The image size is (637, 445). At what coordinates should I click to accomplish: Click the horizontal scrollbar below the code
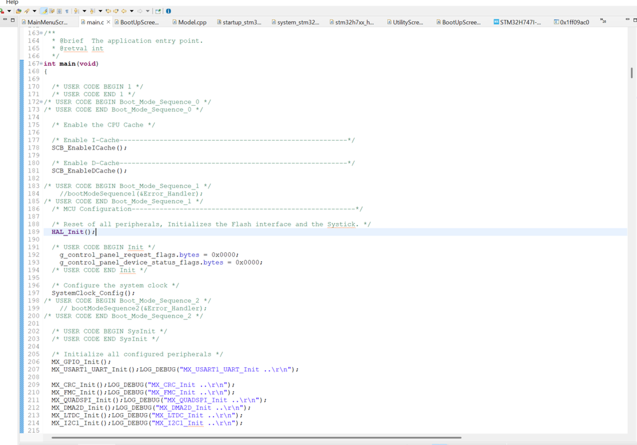point(255,438)
